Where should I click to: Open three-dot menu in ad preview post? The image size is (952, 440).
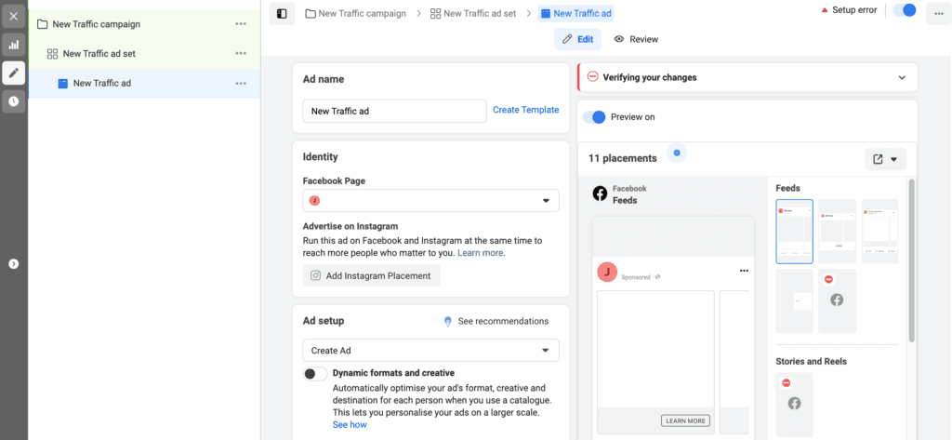point(743,271)
